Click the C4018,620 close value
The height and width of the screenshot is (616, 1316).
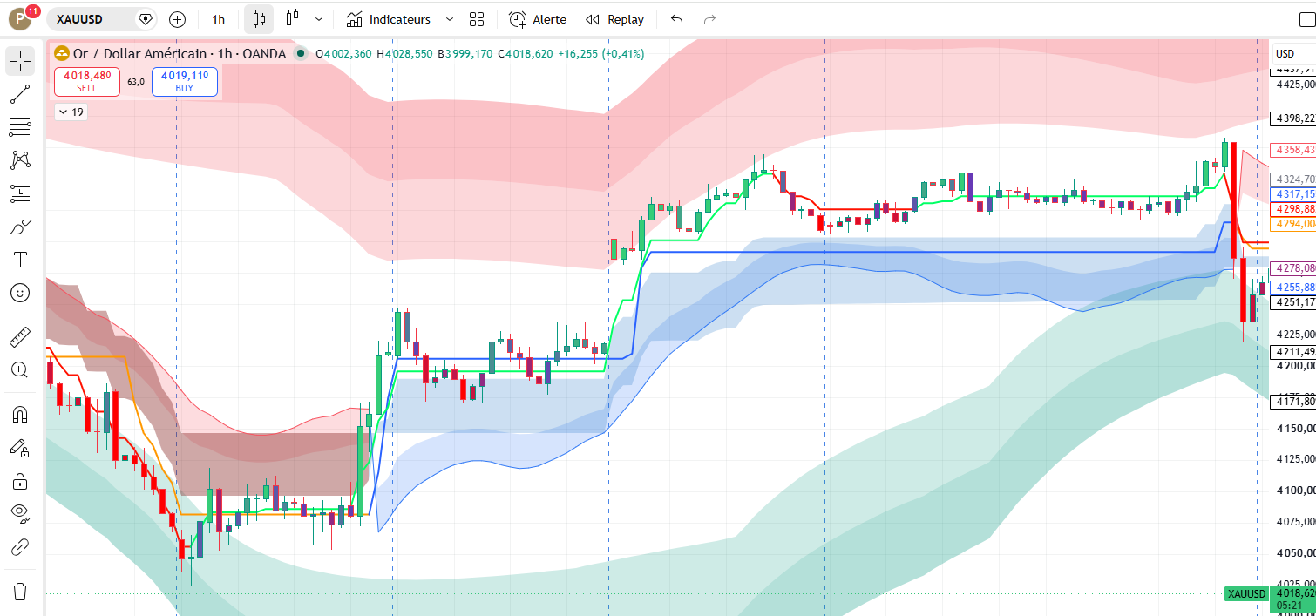(x=526, y=54)
